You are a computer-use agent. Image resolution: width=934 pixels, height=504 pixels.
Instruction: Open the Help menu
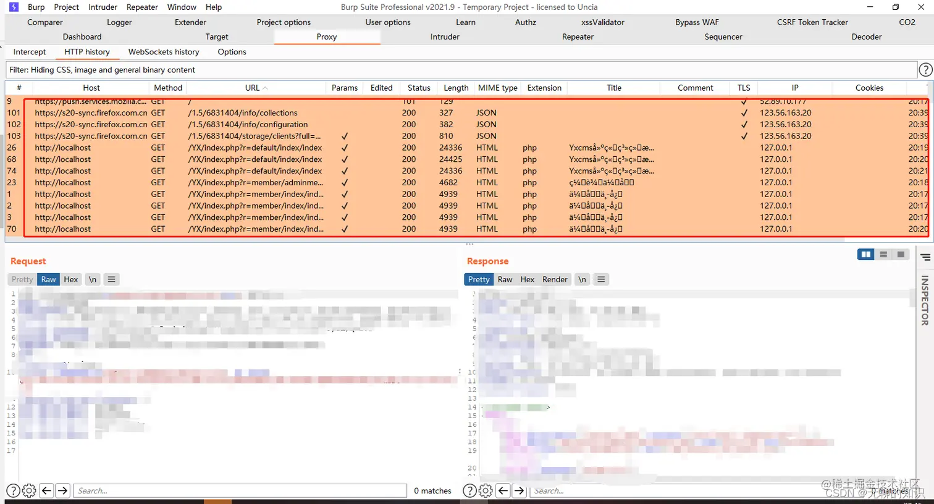[x=214, y=7]
